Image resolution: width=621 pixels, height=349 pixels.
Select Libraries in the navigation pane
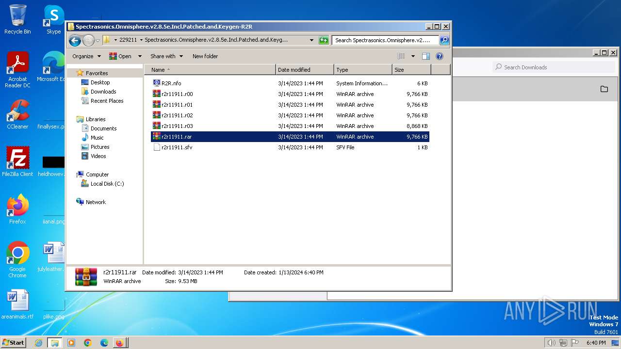click(x=96, y=119)
